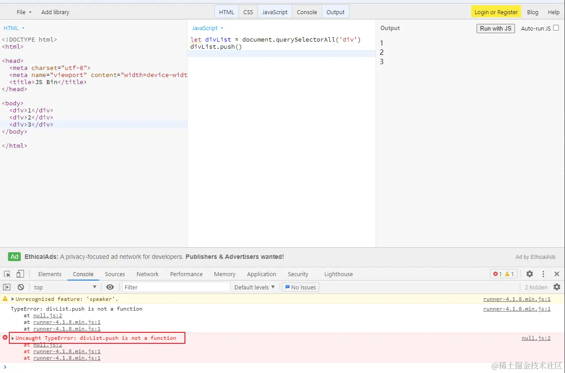This screenshot has height=373, width=565.
Task: Click the EthicalAds advertisement text
Action: [x=154, y=257]
